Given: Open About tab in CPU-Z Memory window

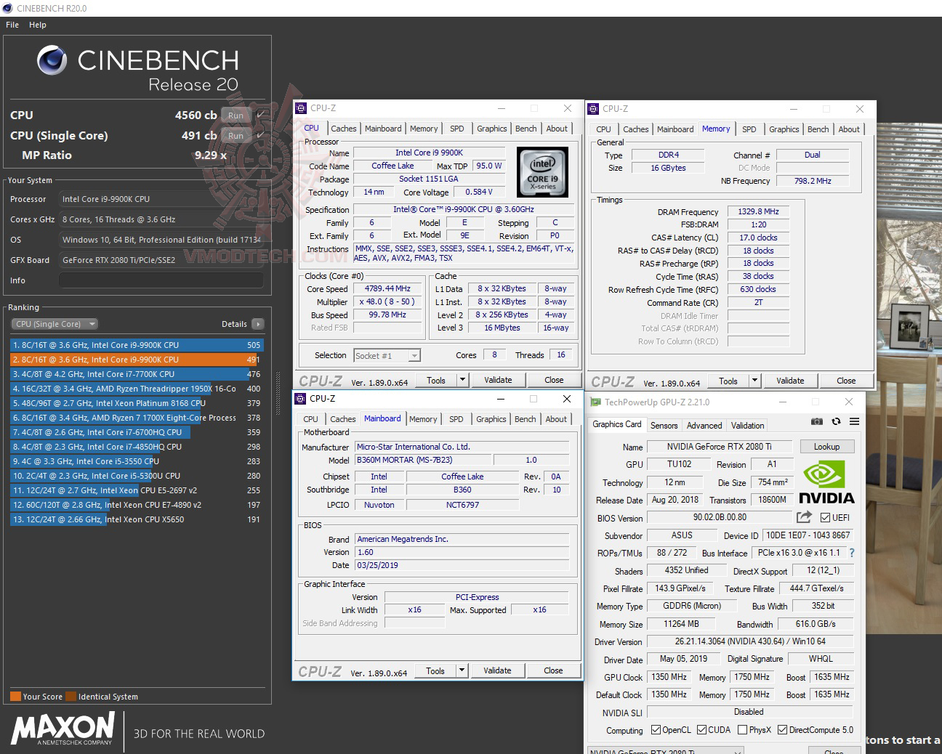Looking at the screenshot, I should 849,129.
